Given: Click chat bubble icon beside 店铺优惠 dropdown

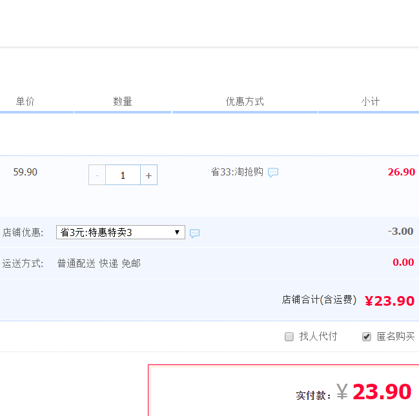Looking at the screenshot, I should (x=194, y=233).
